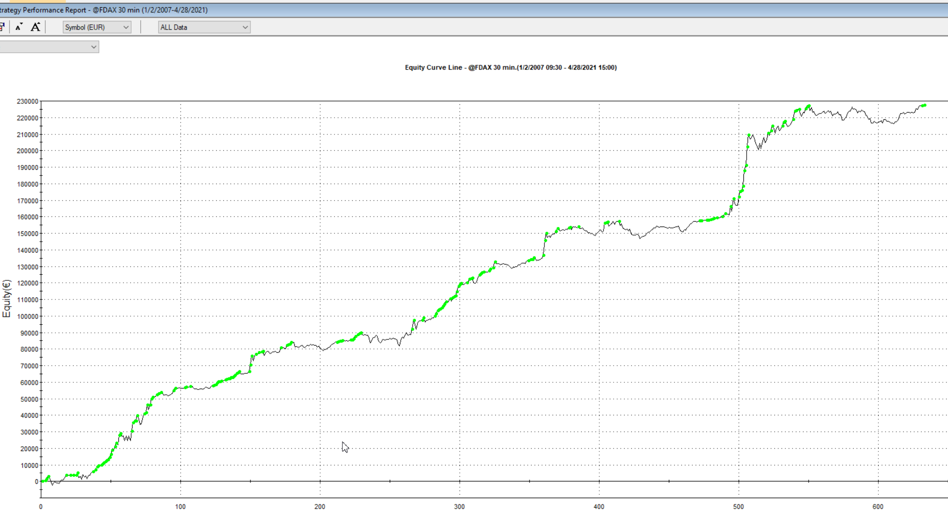Open the Symbol (EUR) currency dropdown
The height and width of the screenshot is (513, 948).
point(97,27)
